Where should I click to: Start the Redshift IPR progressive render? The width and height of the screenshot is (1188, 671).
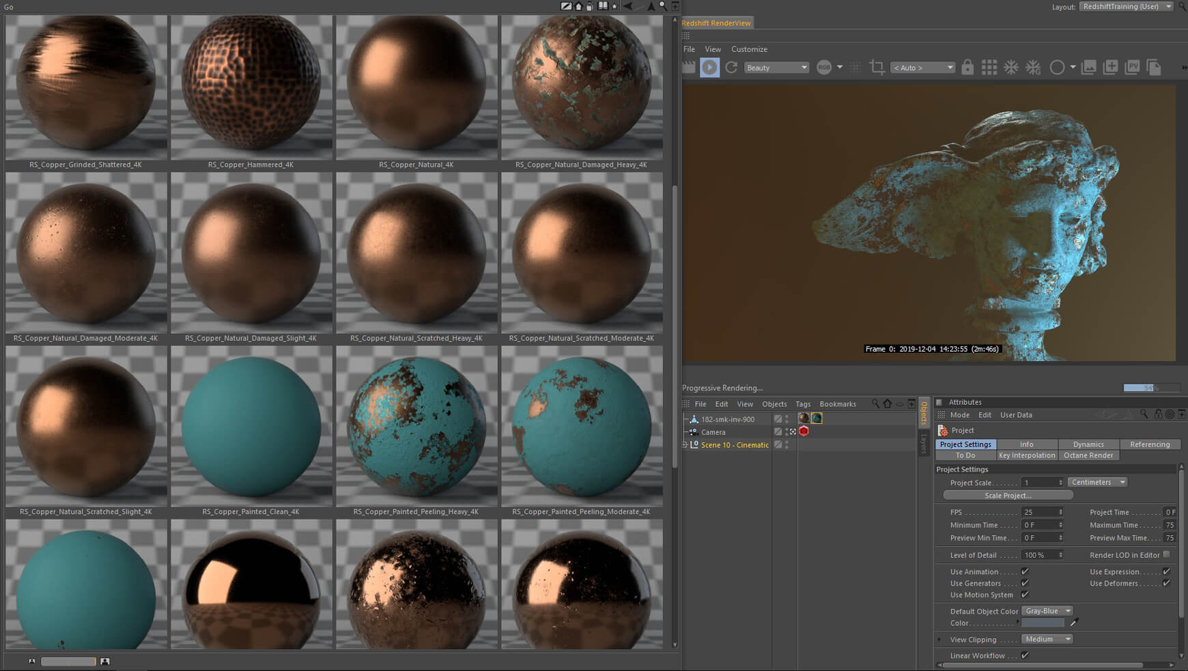click(x=710, y=67)
